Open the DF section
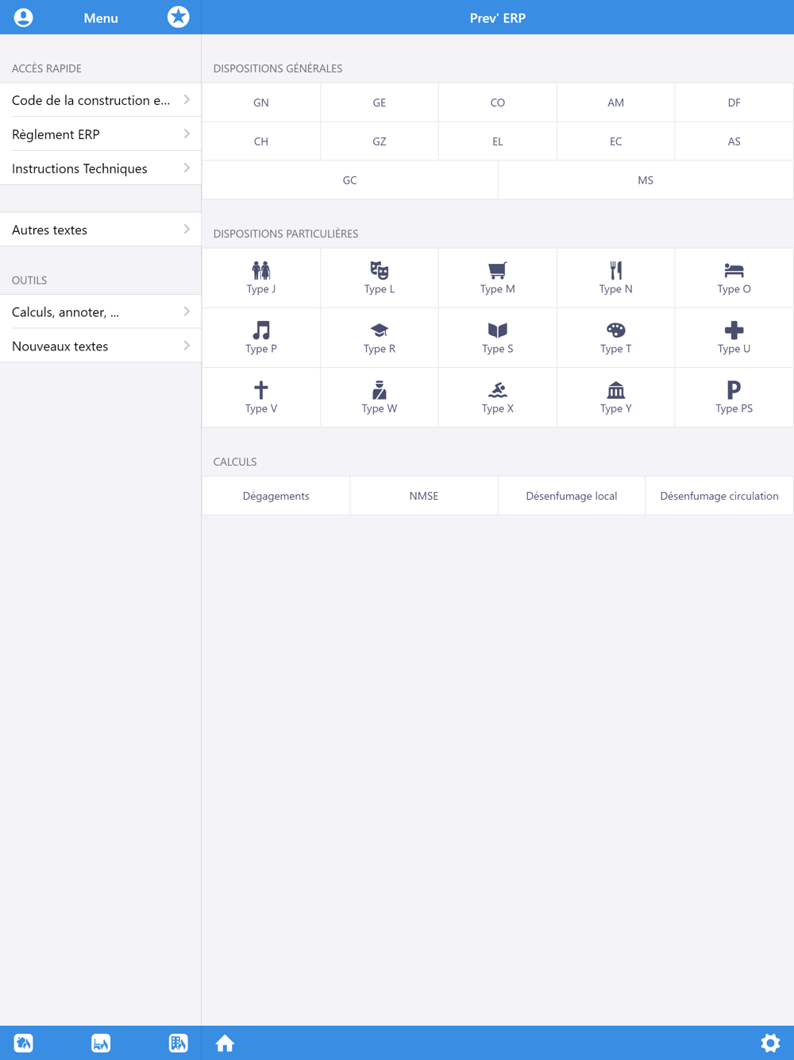This screenshot has height=1060, width=794. click(734, 103)
